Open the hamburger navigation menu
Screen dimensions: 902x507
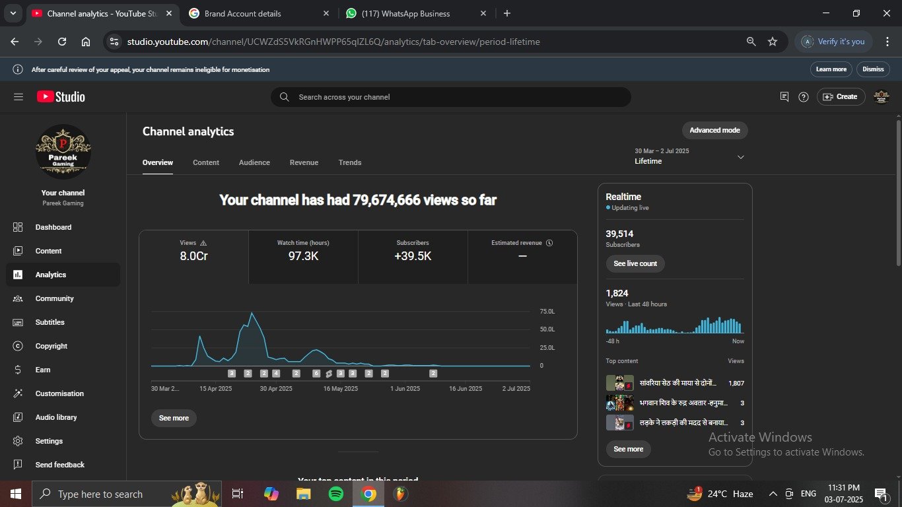coord(18,97)
